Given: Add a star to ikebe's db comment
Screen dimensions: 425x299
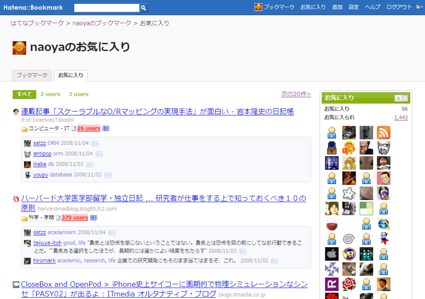Looking at the screenshot, I should click(x=90, y=164).
